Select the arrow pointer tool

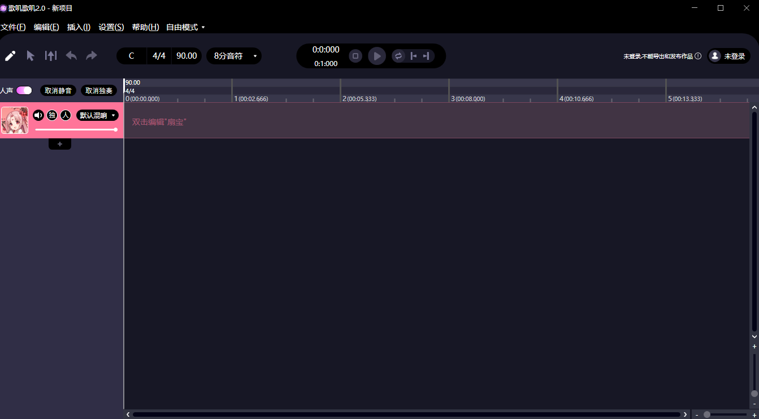coord(31,56)
